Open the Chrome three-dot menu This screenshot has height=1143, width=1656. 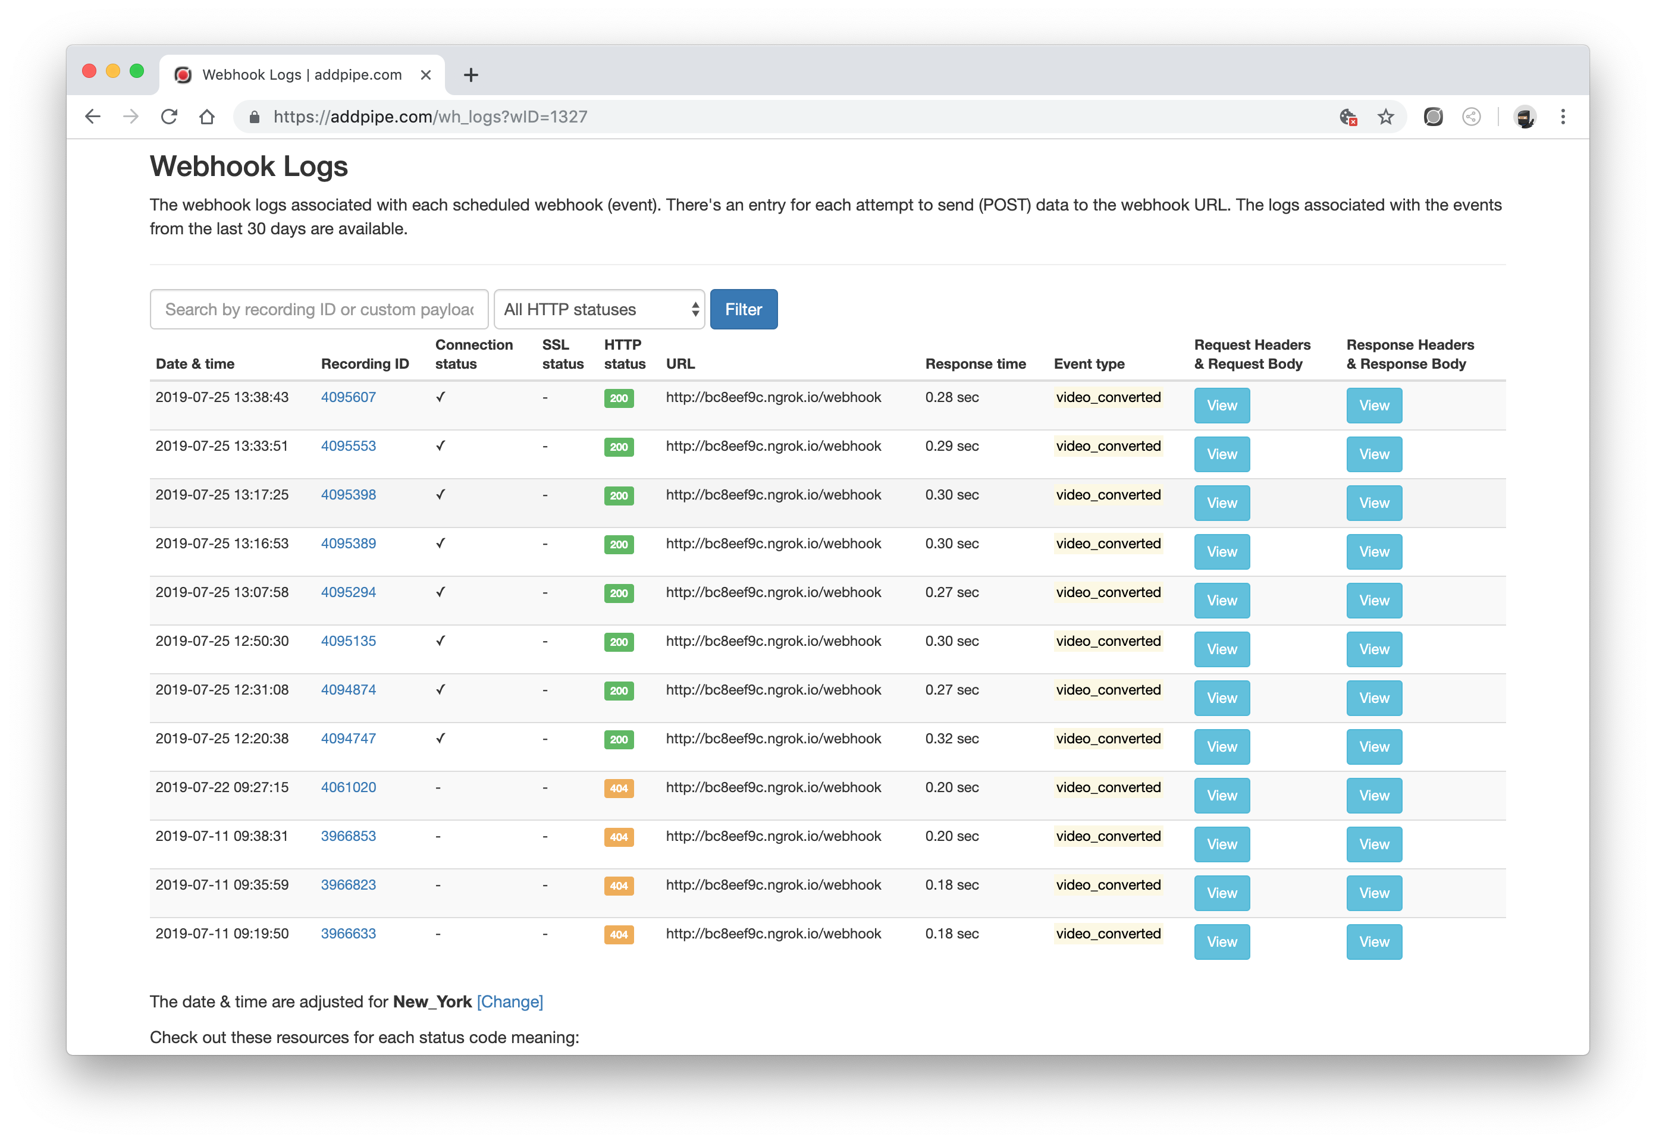pos(1564,117)
